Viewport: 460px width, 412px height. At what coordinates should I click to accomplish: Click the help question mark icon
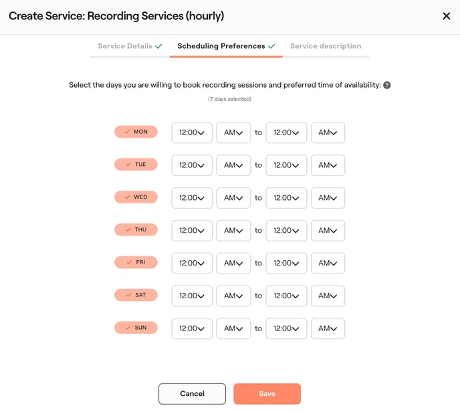point(386,86)
